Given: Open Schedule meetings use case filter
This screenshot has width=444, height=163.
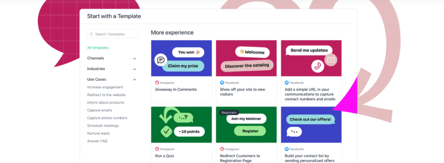Looking at the screenshot, I should [103, 125].
